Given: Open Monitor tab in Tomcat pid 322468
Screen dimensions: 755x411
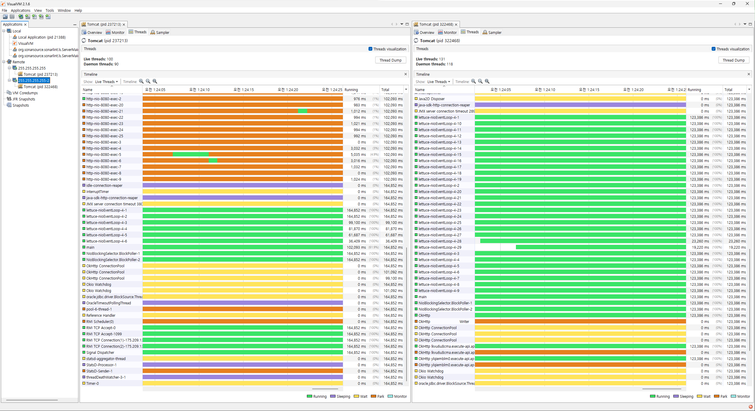Looking at the screenshot, I should [x=447, y=32].
